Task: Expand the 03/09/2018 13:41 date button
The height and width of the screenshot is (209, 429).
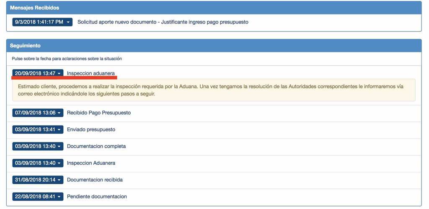Action: [x=38, y=130]
